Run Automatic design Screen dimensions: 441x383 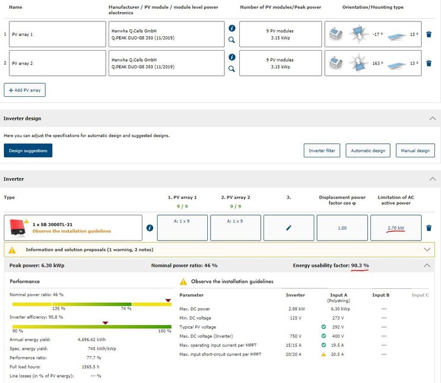pyautogui.click(x=368, y=150)
